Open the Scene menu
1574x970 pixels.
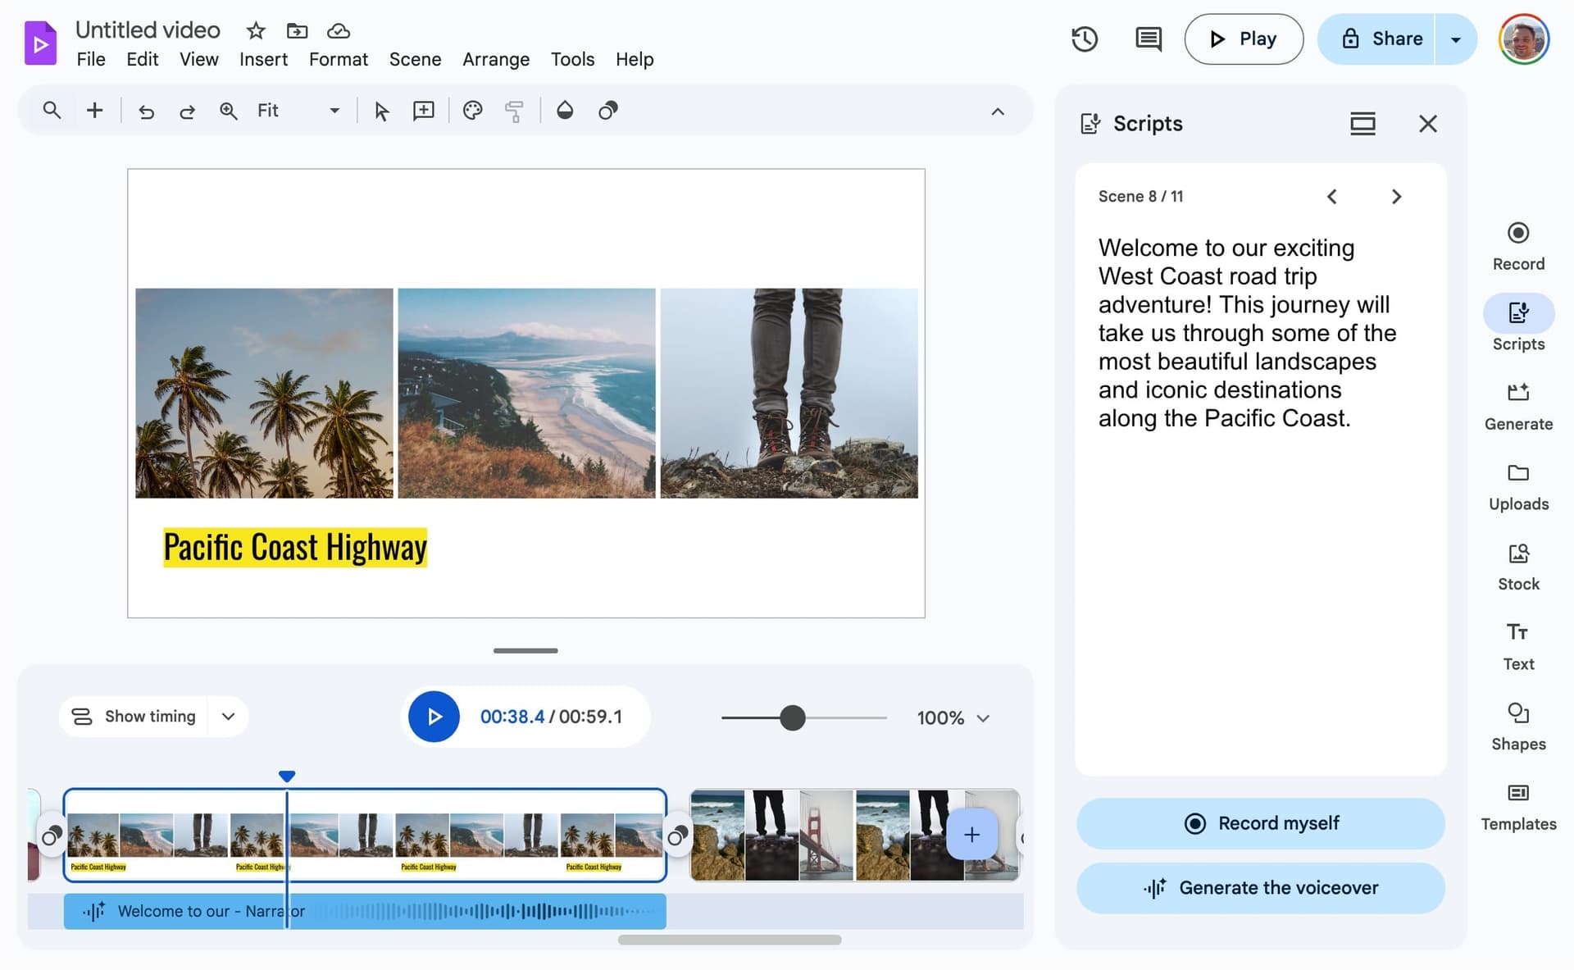click(x=415, y=60)
